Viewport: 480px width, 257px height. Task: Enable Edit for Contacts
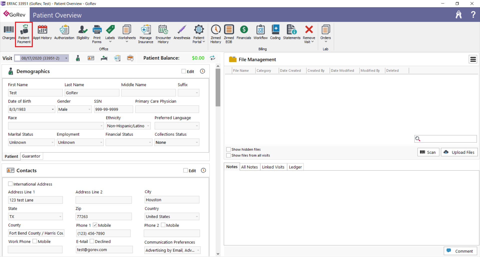click(185, 170)
